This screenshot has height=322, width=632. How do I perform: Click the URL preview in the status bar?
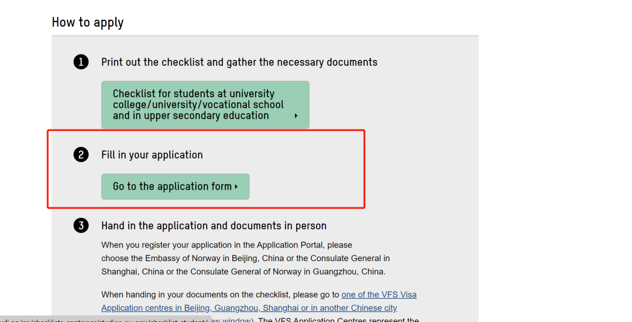tap(105, 320)
